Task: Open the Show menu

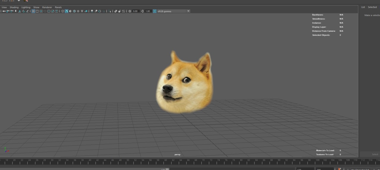Action: pyautogui.click(x=36, y=7)
